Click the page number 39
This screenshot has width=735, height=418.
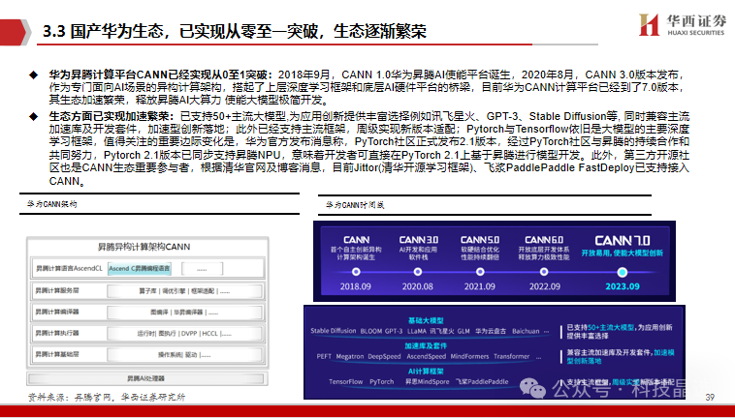click(x=710, y=397)
